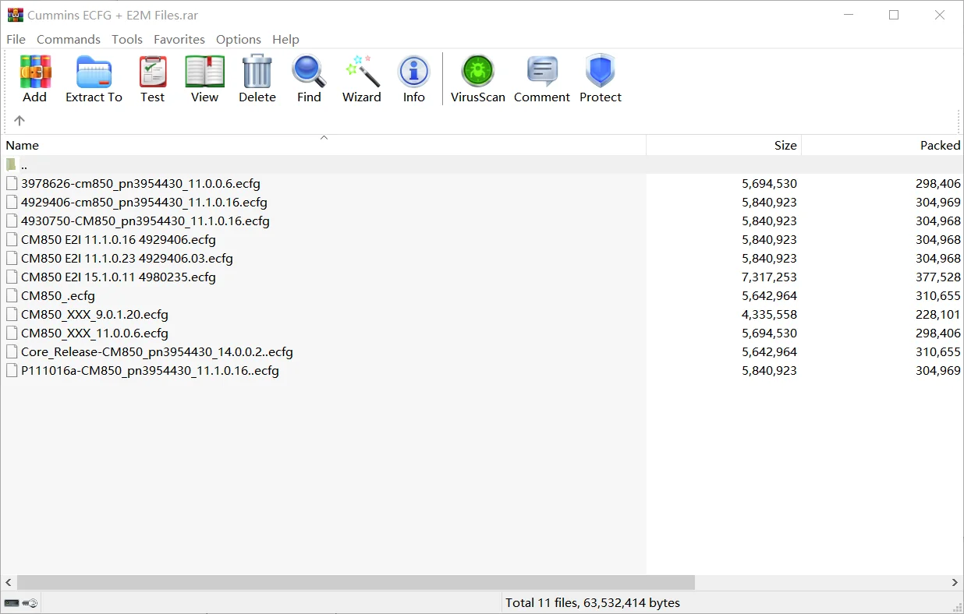Launch the Wizard wand tool
Viewport: 964px width, 614px height.
point(362,79)
